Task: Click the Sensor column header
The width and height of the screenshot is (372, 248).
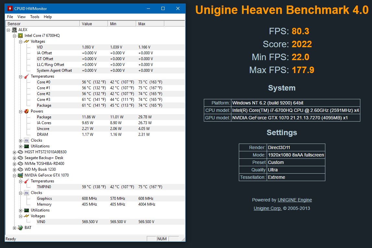Action: pos(42,24)
